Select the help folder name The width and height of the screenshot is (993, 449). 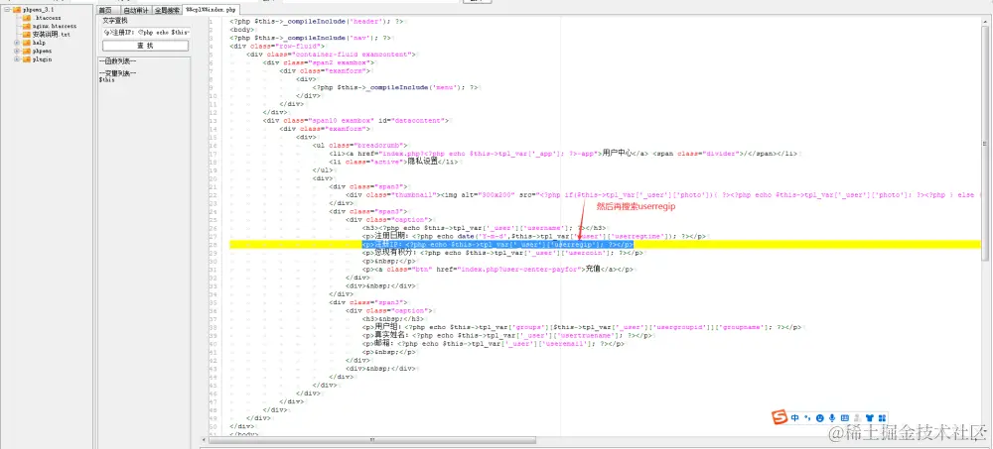39,43
